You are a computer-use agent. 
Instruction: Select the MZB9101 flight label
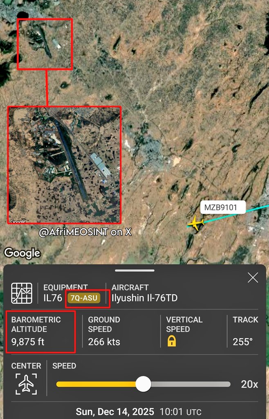click(223, 207)
